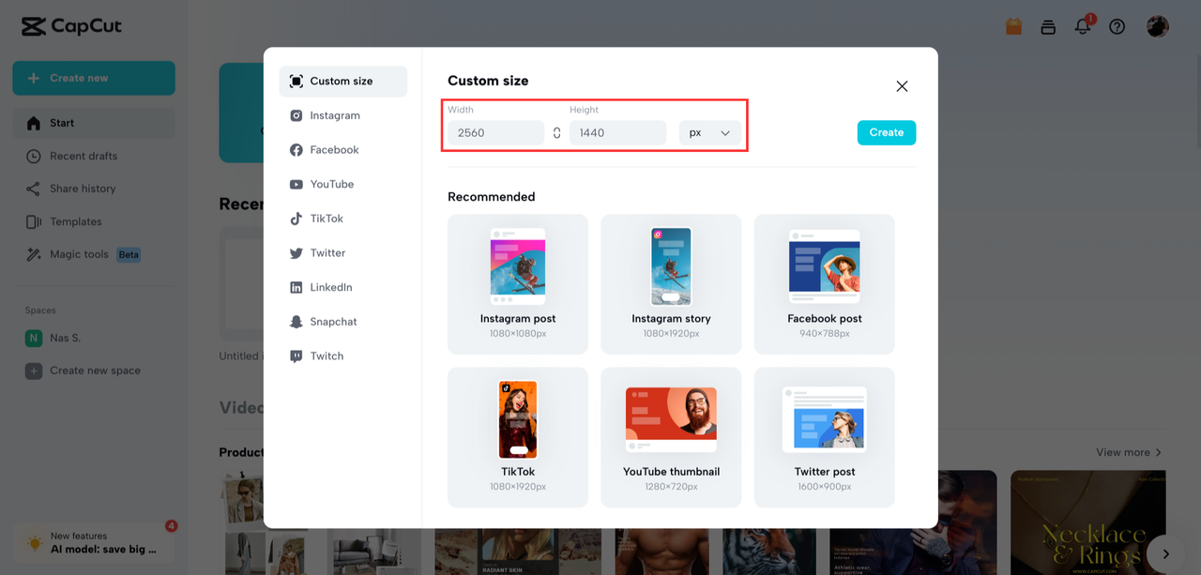Open notifications bell
The width and height of the screenshot is (1201, 575).
(x=1083, y=26)
